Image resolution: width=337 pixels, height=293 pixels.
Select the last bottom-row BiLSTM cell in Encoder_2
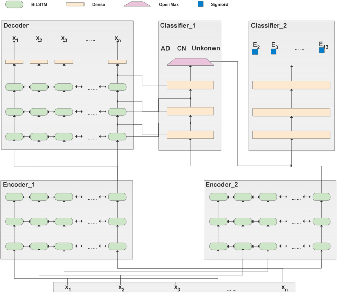click(322, 246)
